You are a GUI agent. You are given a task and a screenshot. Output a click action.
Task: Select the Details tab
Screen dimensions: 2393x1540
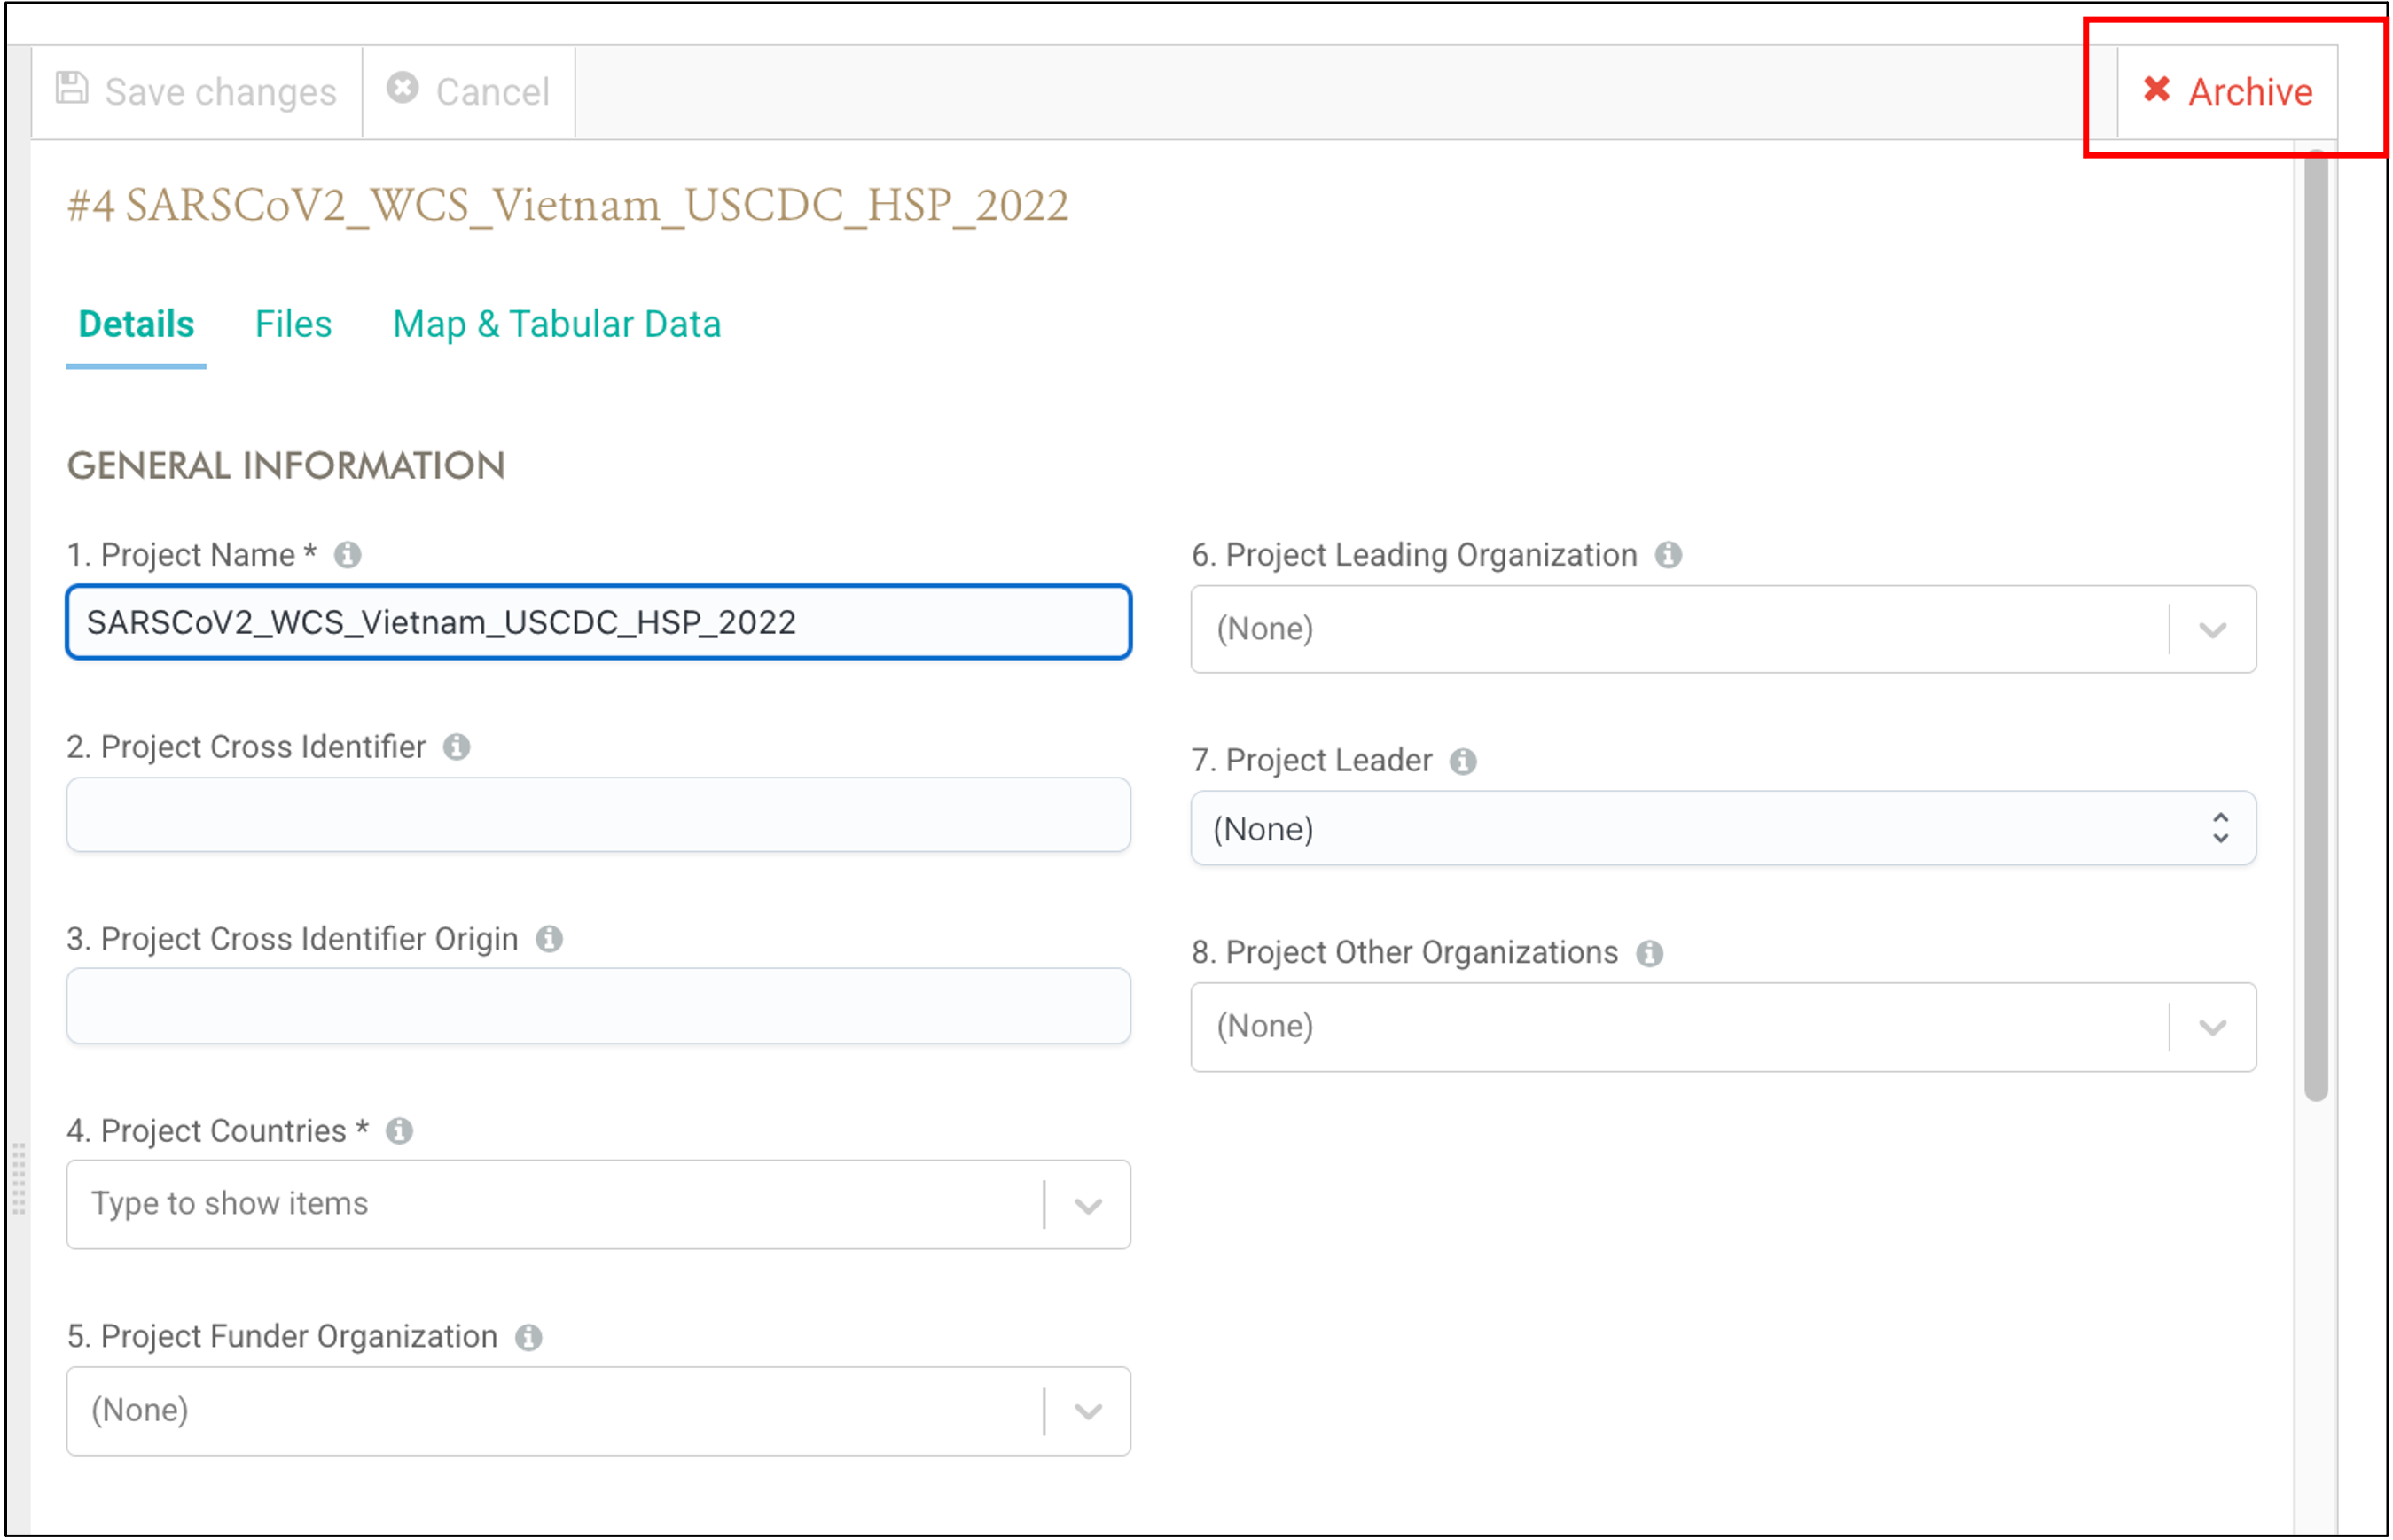coord(136,324)
